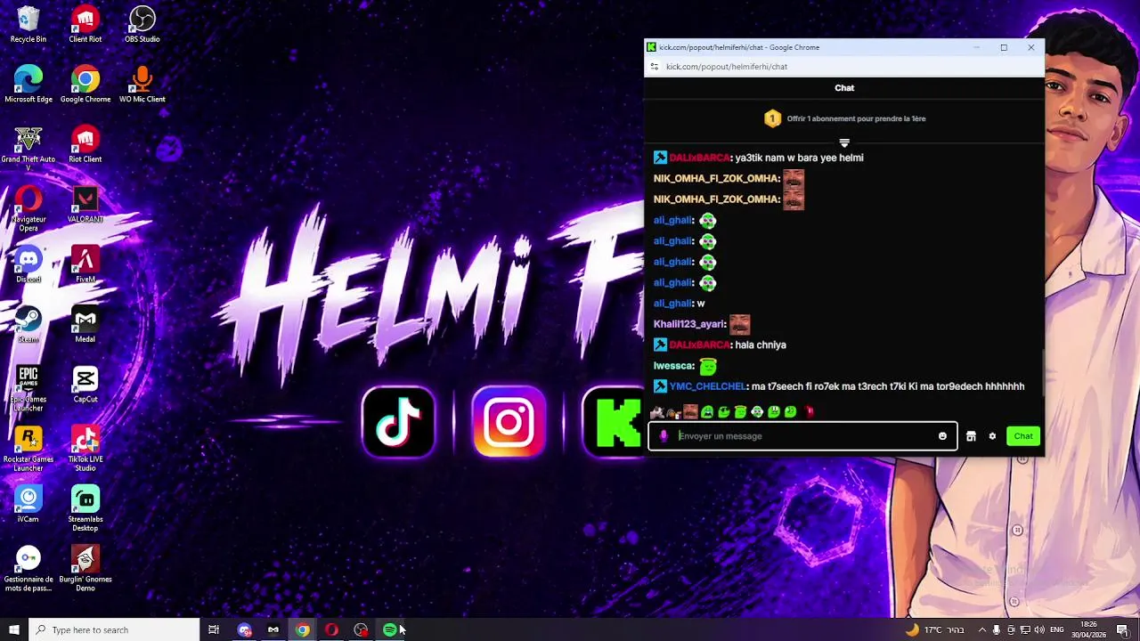Switch to Opera on the taskbar
Screen dimensions: 1140x641
(331, 629)
